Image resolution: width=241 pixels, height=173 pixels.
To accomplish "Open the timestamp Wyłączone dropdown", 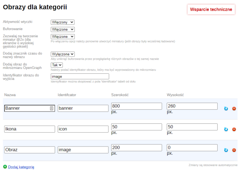I will (62, 54).
